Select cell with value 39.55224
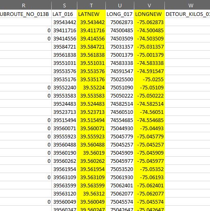Viewport: 210px width, 211px height. point(91,87)
